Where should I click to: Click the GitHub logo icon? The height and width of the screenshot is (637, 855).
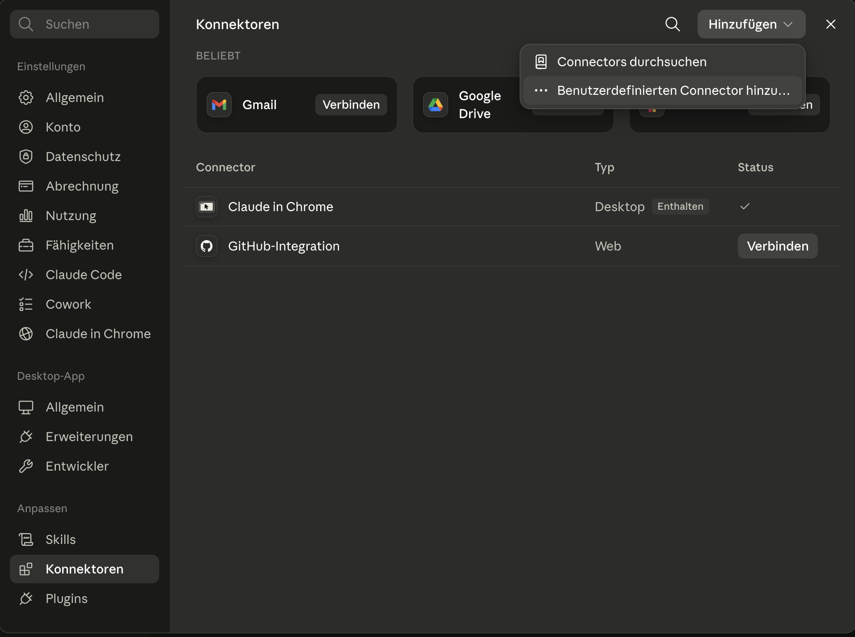[x=207, y=246]
